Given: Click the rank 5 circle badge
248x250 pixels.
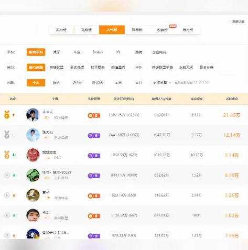Looking at the screenshot, I should point(7,195).
